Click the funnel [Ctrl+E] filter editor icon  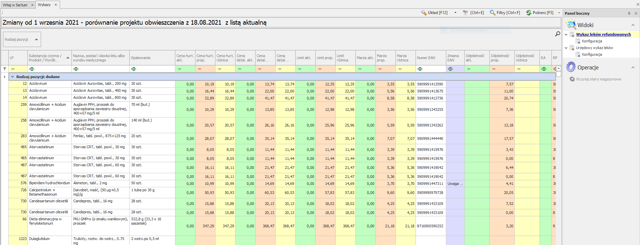[465, 13]
